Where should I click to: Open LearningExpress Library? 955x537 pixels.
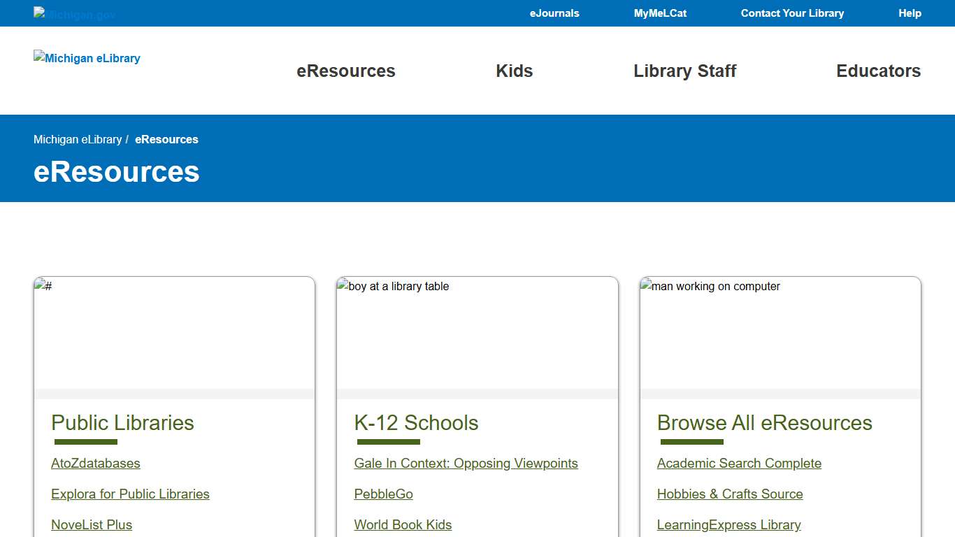coord(728,525)
